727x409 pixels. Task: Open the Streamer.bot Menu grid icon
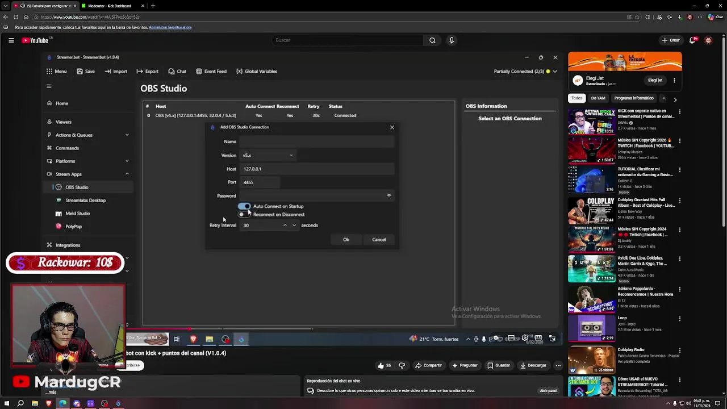[49, 72]
